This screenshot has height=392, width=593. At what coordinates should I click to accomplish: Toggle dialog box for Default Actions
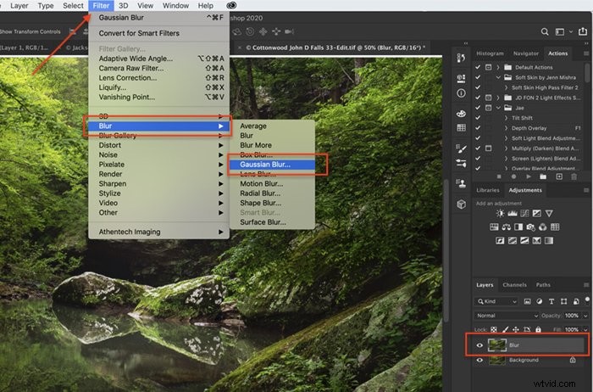click(x=489, y=67)
